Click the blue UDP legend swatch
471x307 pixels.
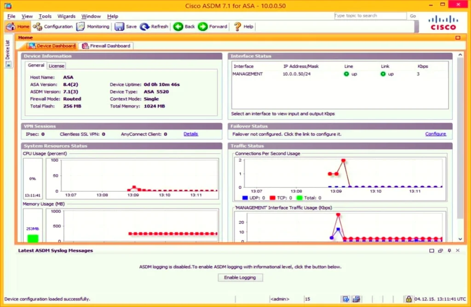pos(245,198)
